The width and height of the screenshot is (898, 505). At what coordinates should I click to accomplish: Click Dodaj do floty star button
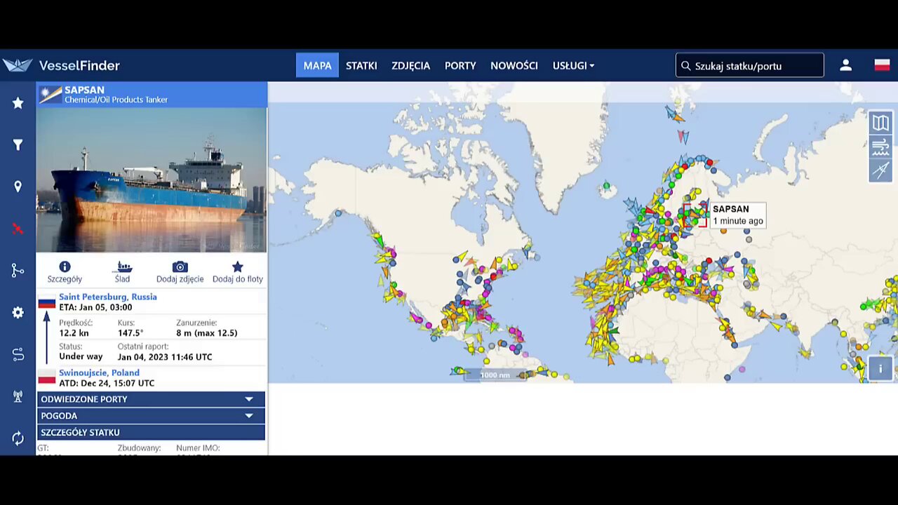237,272
